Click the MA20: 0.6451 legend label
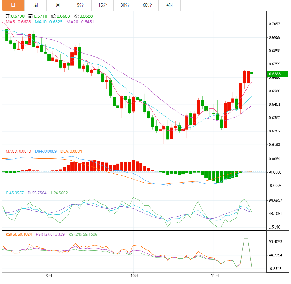Screen dimensions: 291x284 80,22
